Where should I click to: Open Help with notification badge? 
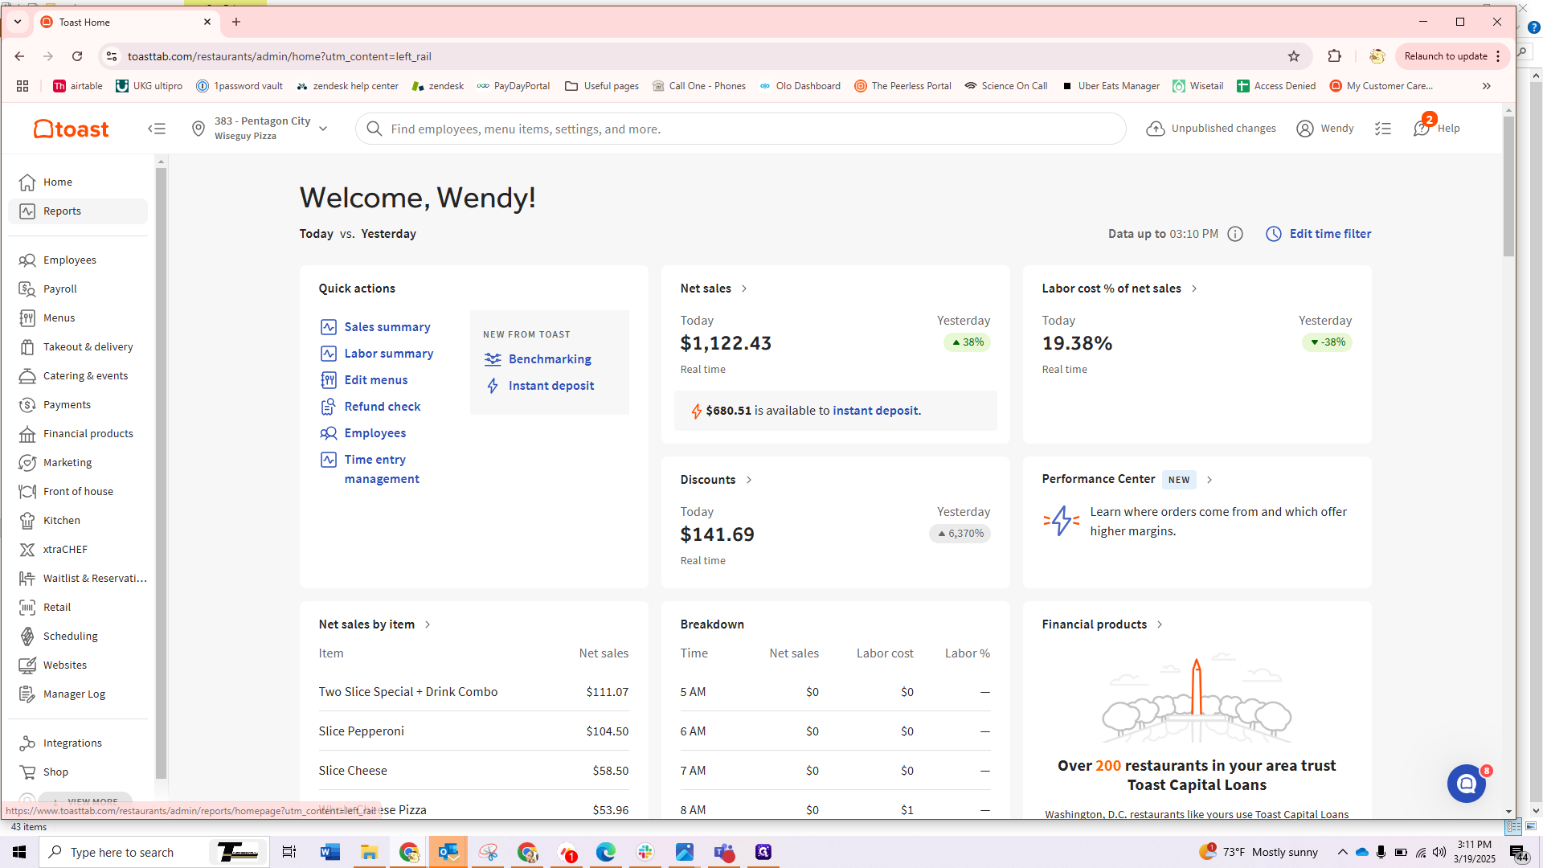click(1437, 127)
